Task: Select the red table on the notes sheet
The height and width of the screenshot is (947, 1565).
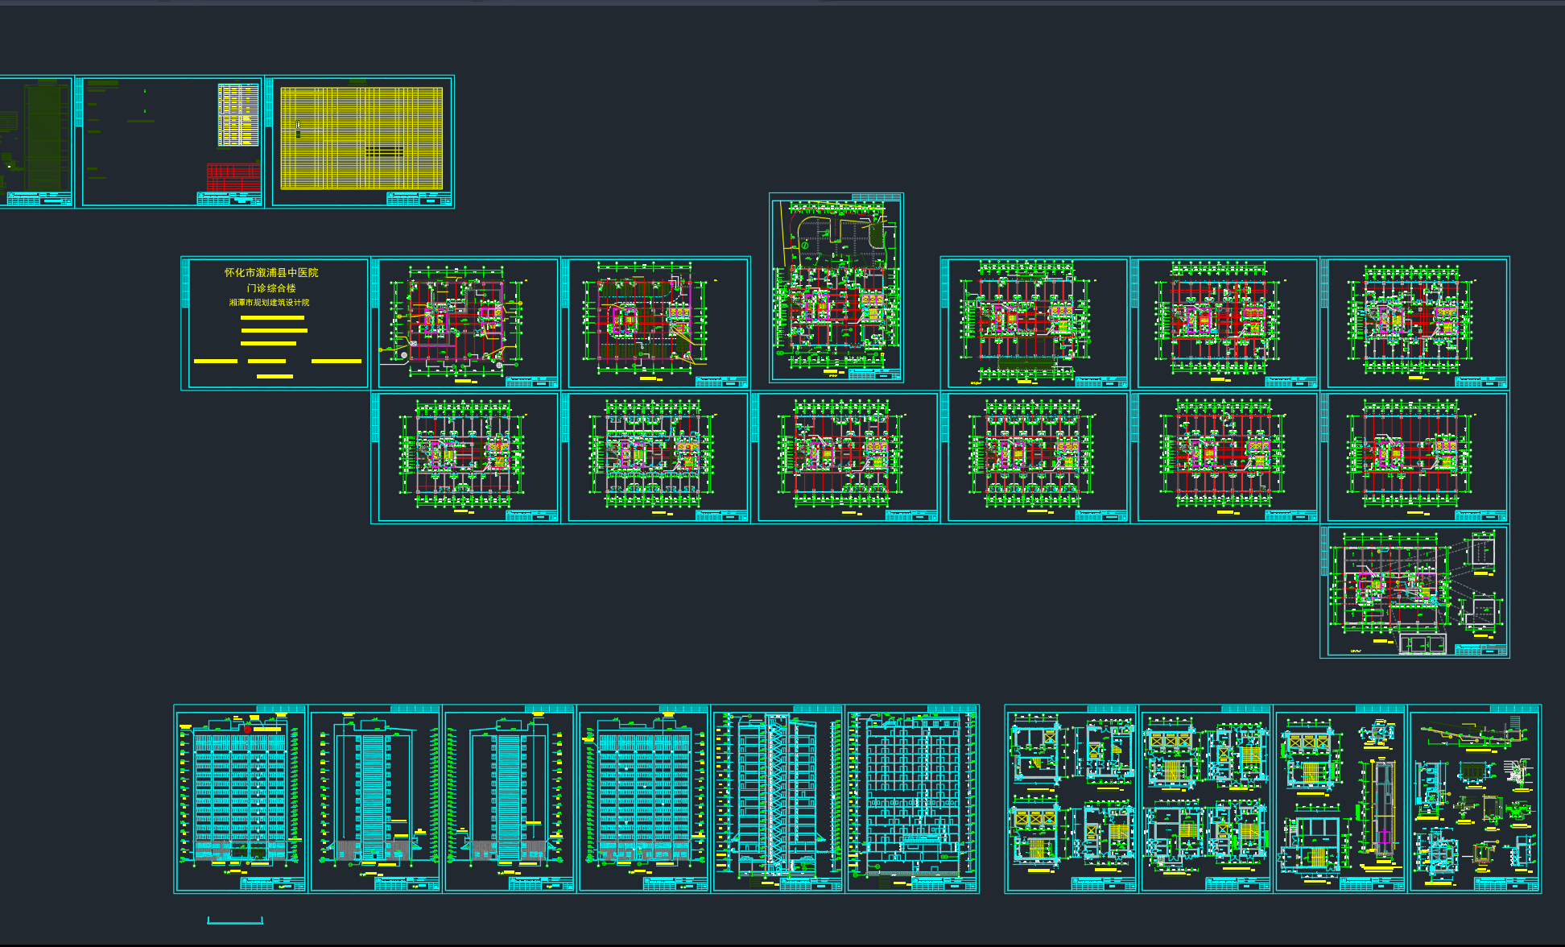Action: [233, 177]
